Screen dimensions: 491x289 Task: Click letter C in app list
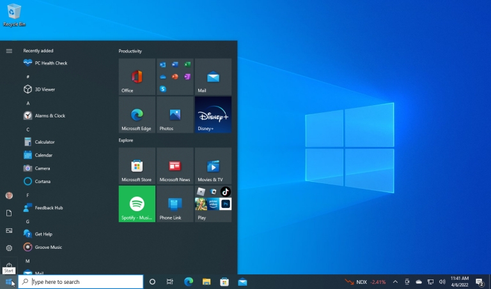[28, 130]
